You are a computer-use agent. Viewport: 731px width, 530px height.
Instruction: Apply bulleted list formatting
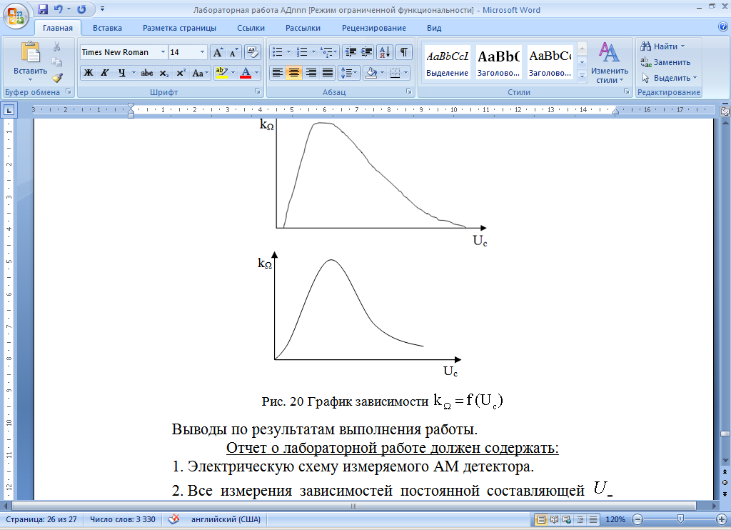click(278, 52)
